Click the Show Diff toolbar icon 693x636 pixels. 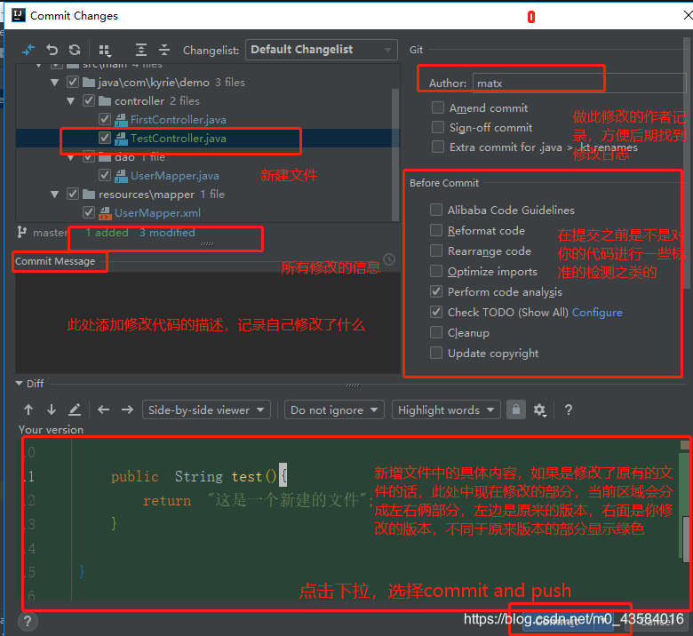(x=28, y=50)
